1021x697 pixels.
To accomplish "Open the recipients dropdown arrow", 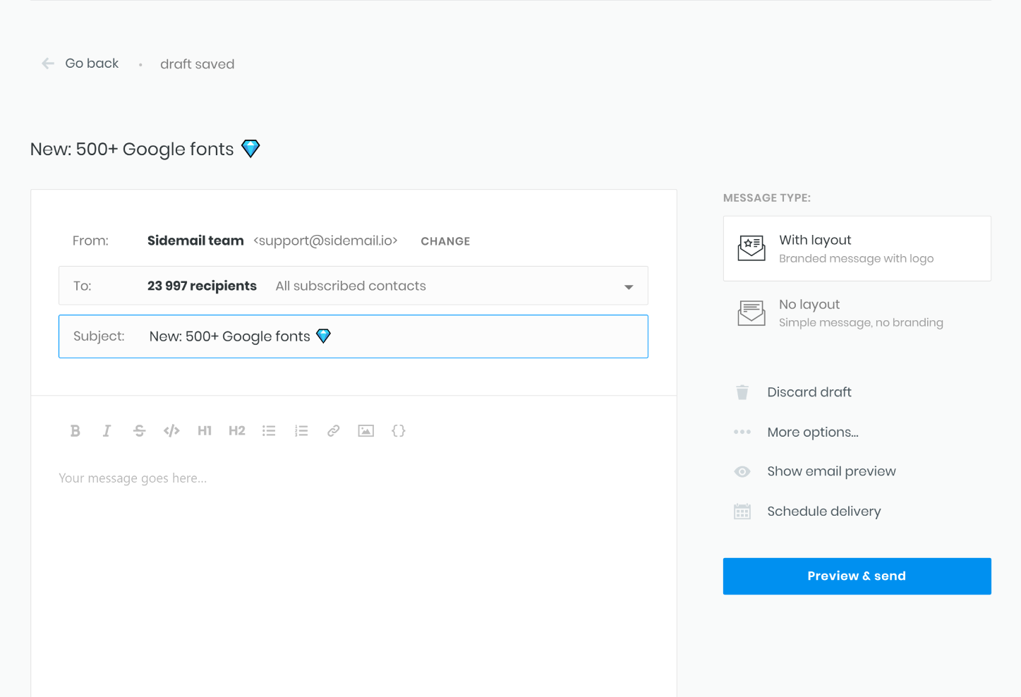I will (x=629, y=287).
